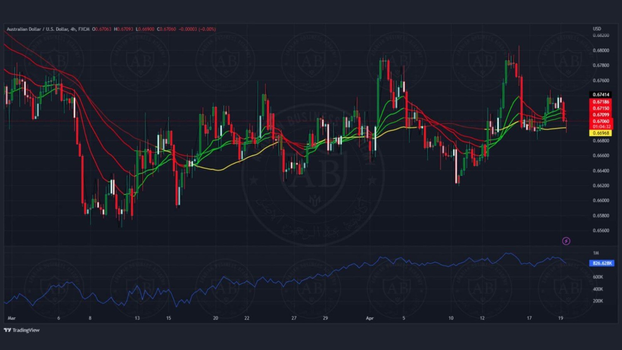Click the 0.65800 price axis level

pyautogui.click(x=601, y=216)
